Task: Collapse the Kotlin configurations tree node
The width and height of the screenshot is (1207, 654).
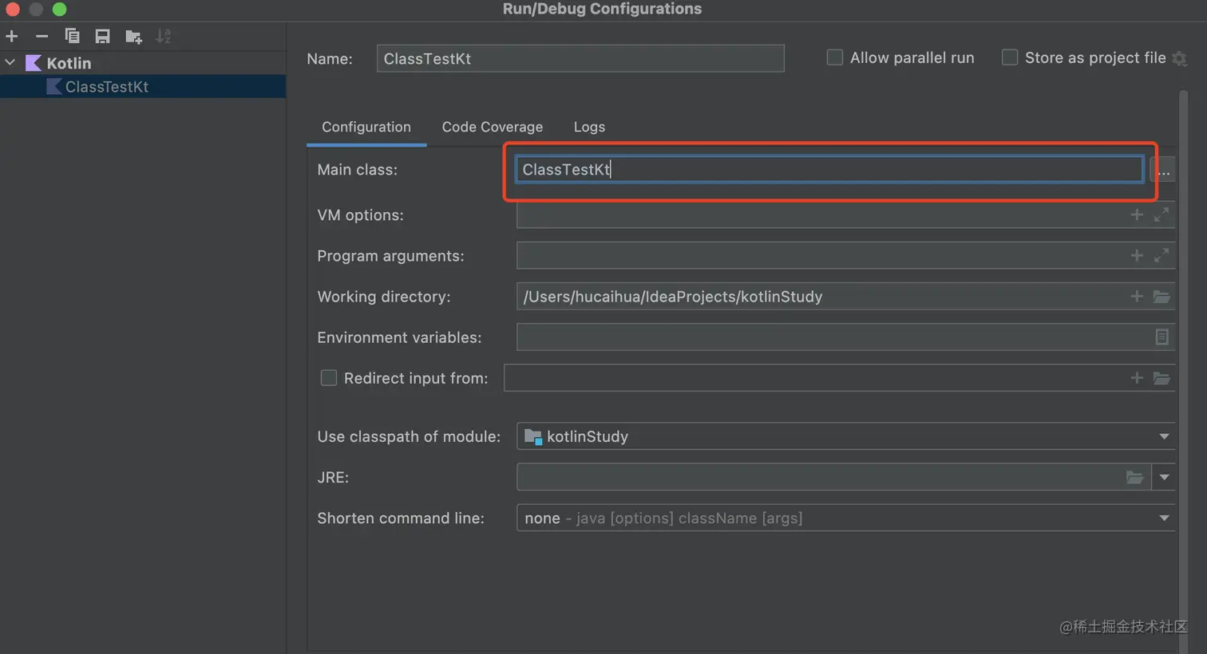Action: (x=10, y=62)
